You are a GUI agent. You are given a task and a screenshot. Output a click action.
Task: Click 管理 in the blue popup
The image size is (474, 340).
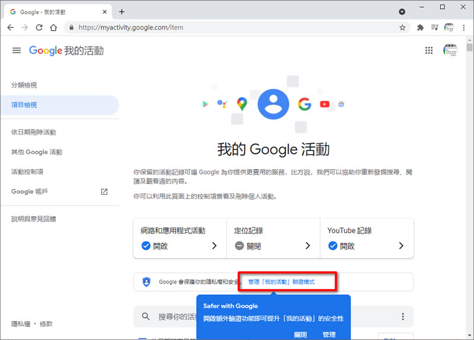[329, 335]
